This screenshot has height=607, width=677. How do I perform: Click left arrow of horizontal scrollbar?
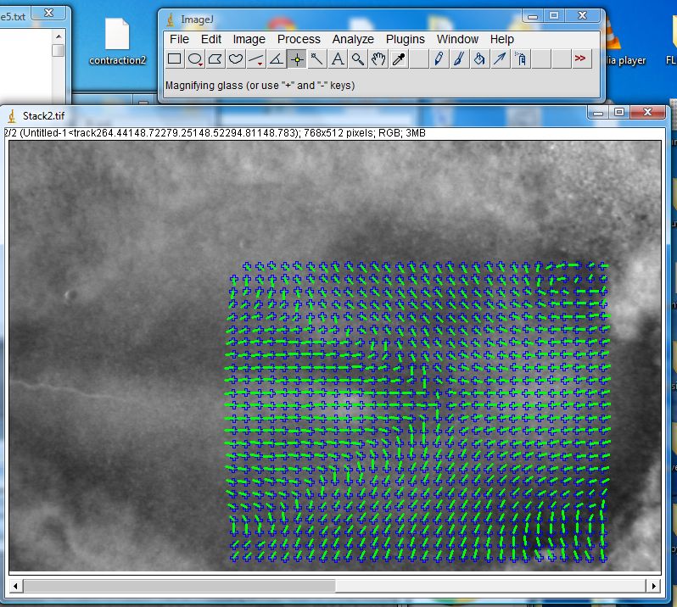(16, 586)
